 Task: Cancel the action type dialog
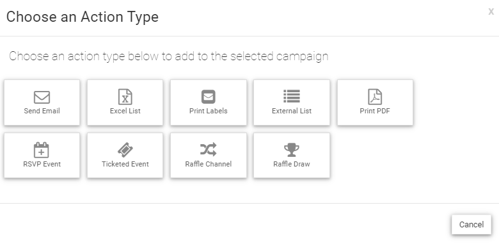471,225
